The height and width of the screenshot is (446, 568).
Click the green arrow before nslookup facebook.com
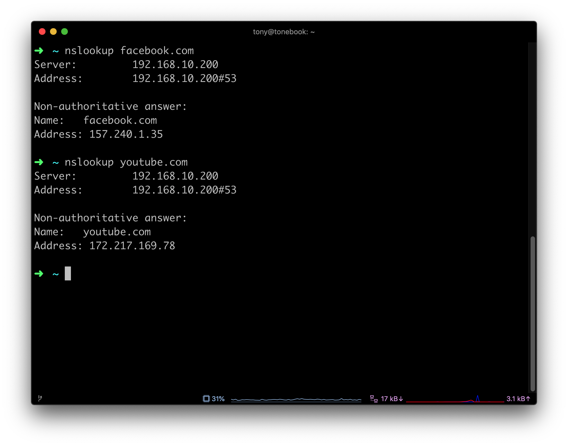(x=39, y=50)
